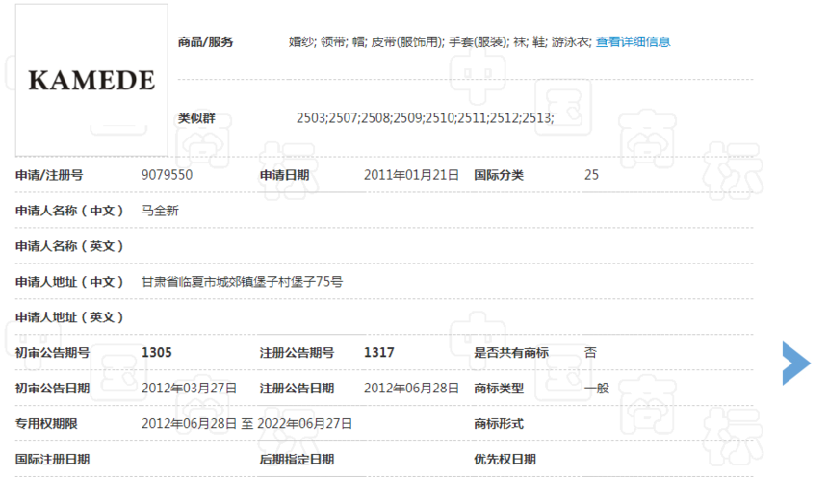
Task: Click the 申请人名称（中文） label
Action: 69,211
